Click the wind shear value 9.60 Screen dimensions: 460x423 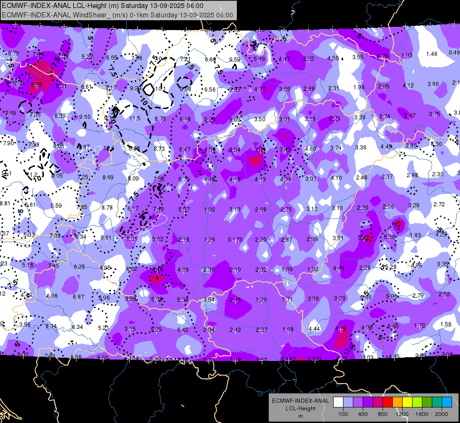pos(85,117)
